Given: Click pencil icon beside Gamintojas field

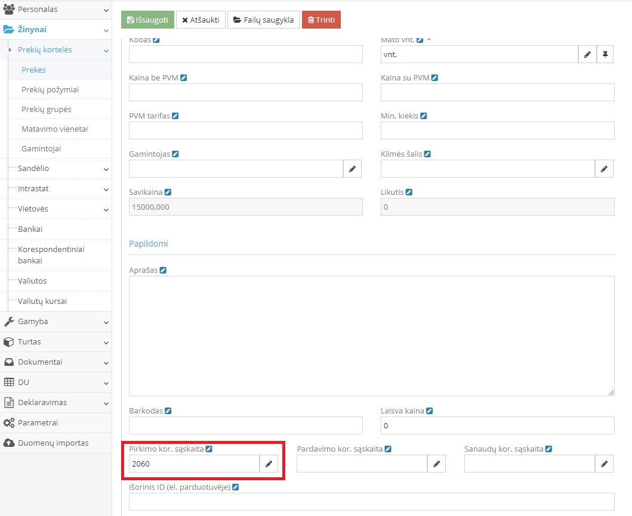Looking at the screenshot, I should 352,169.
